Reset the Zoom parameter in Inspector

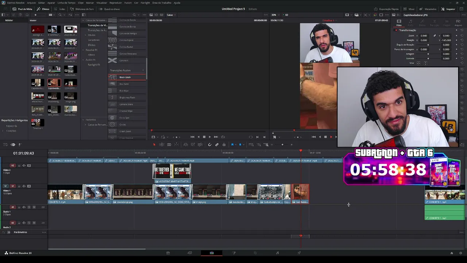click(x=462, y=36)
